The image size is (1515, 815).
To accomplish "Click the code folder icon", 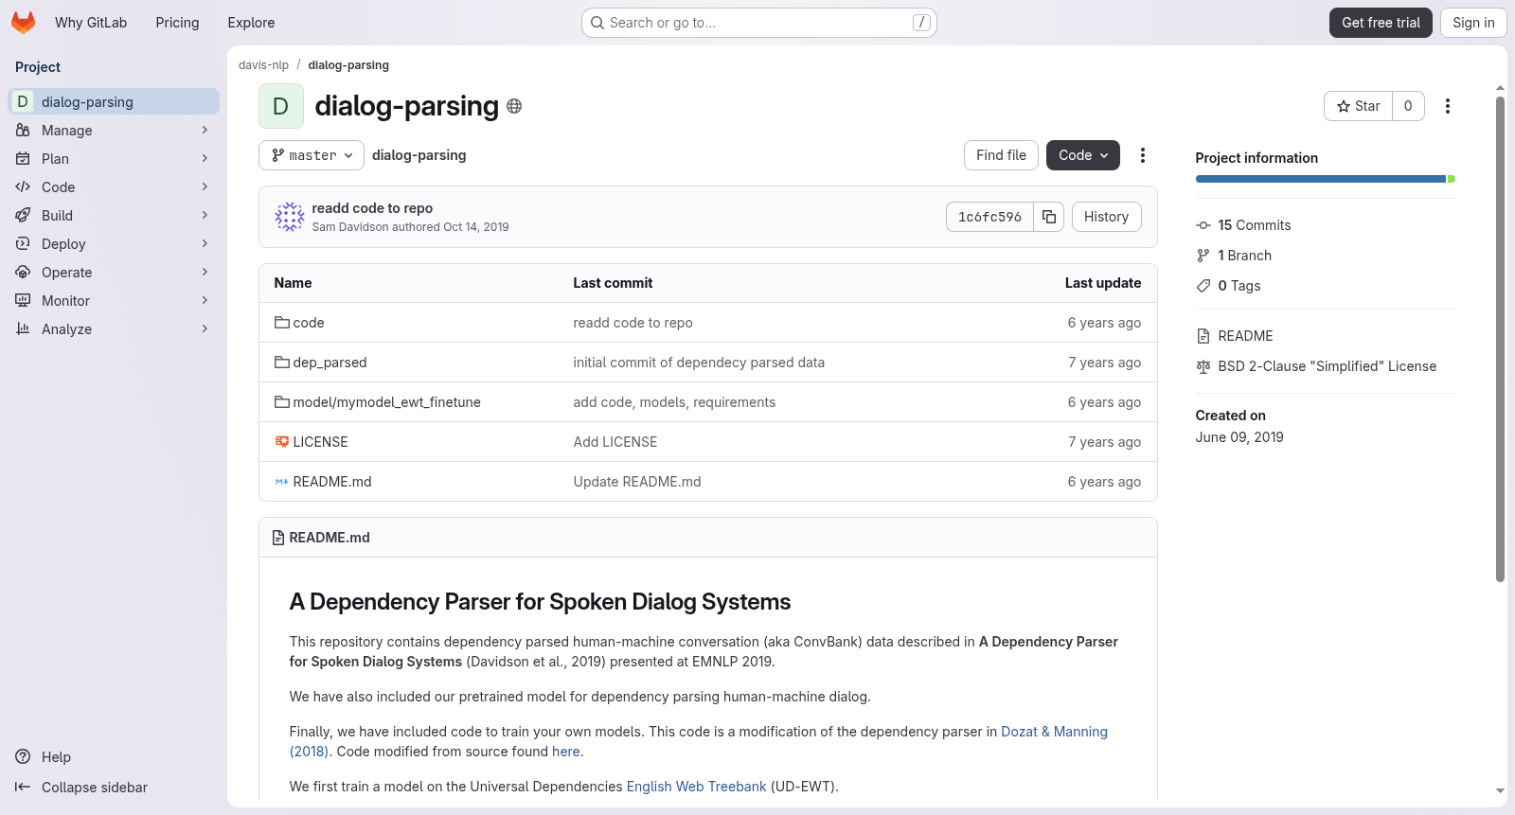I will pos(282,323).
